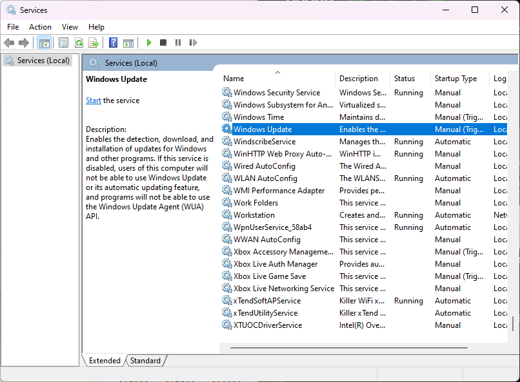Switch to the Extended tab
The image size is (520, 382).
point(105,361)
